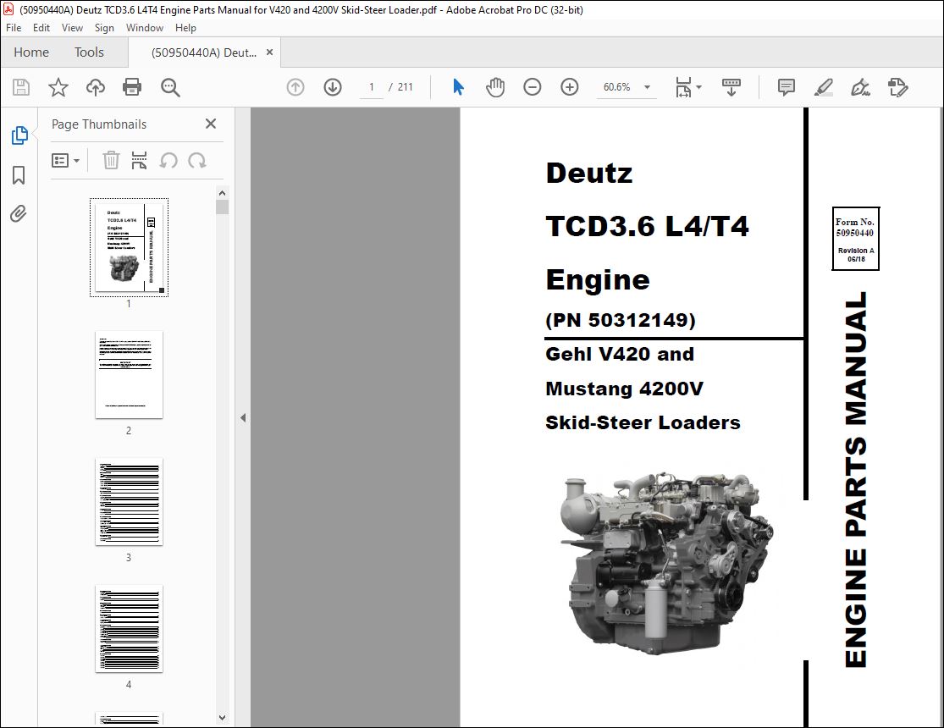The height and width of the screenshot is (728, 944).
Task: Click the "Gehl V420 and" text
Action: 620,354
